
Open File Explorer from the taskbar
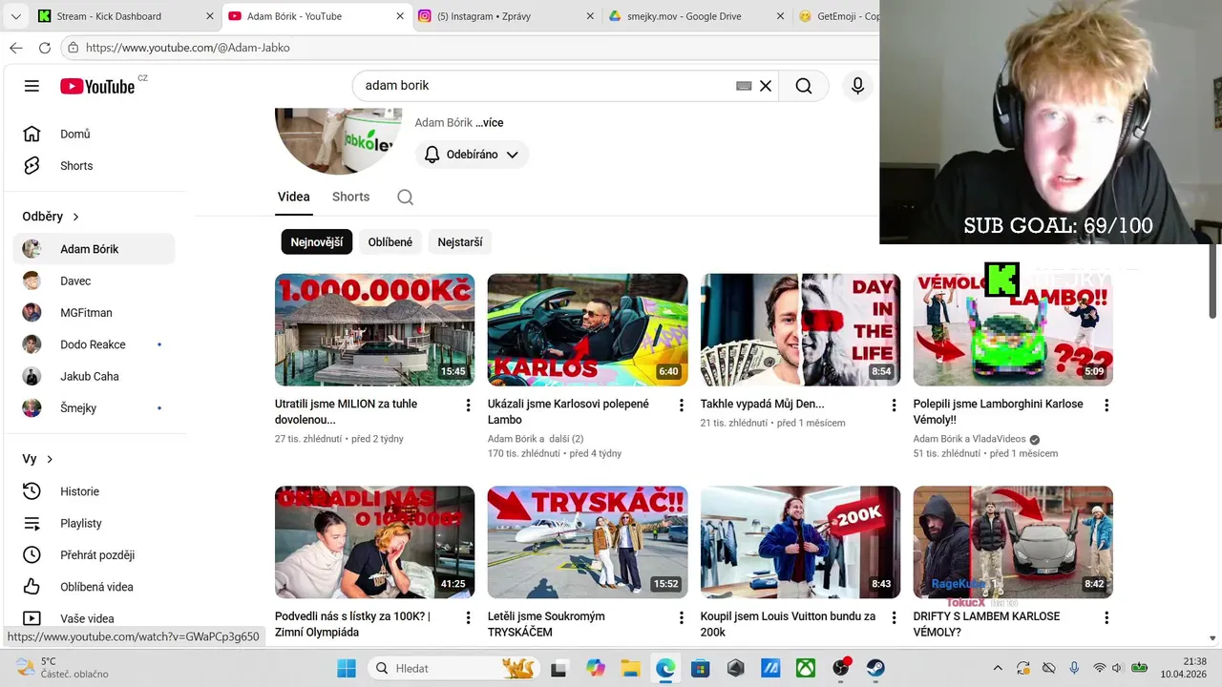pos(630,668)
